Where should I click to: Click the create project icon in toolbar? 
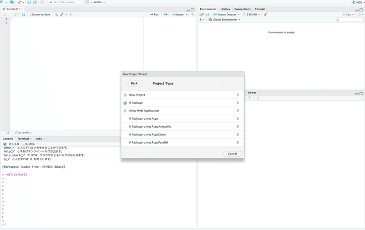[12, 2]
